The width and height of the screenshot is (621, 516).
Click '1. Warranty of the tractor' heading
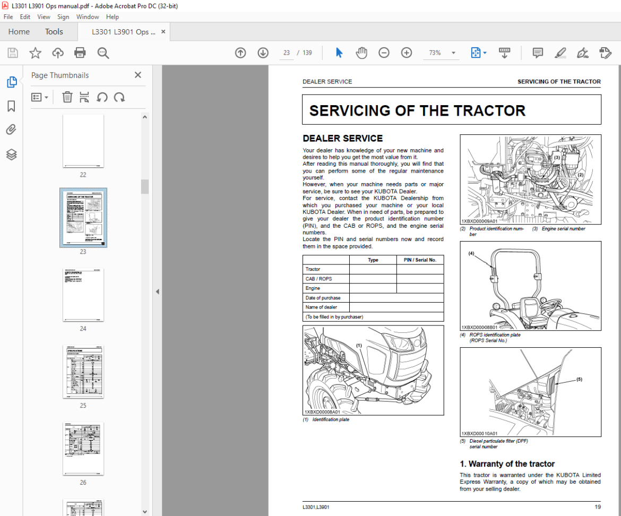tap(507, 464)
